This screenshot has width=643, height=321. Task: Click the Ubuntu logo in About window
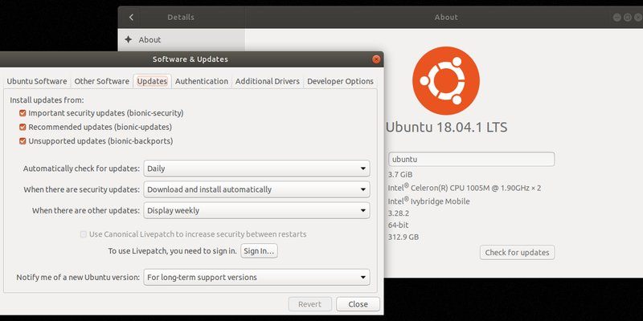tap(446, 80)
